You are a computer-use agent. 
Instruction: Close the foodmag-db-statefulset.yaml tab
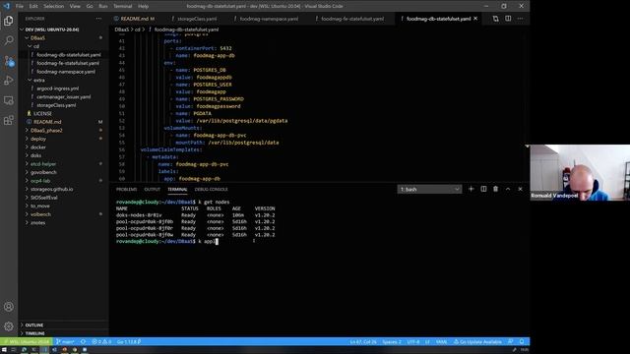click(475, 19)
